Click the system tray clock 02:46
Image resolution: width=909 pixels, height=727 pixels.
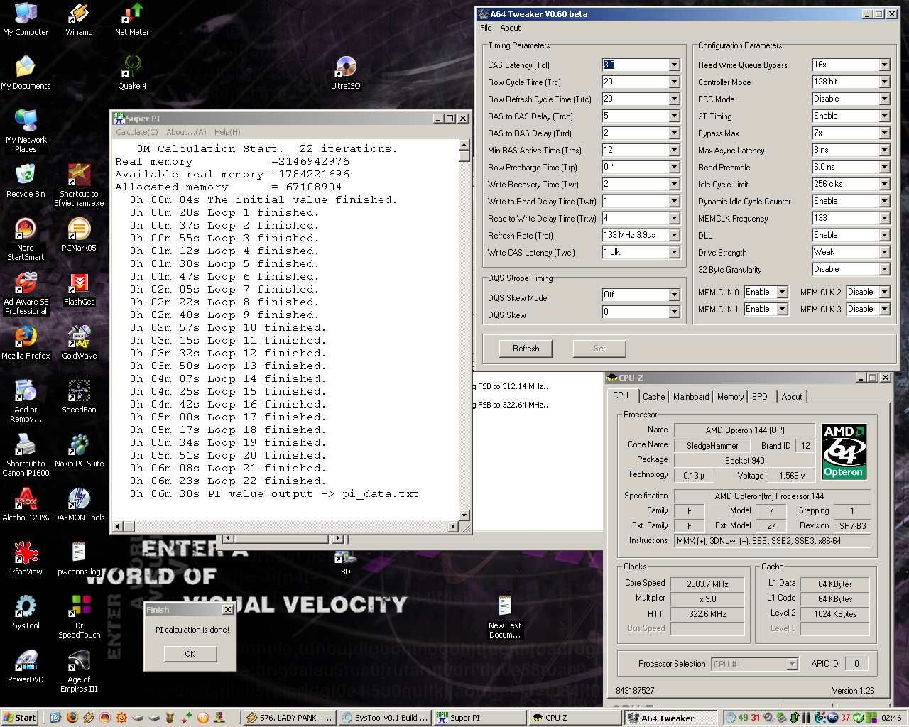[891, 718]
